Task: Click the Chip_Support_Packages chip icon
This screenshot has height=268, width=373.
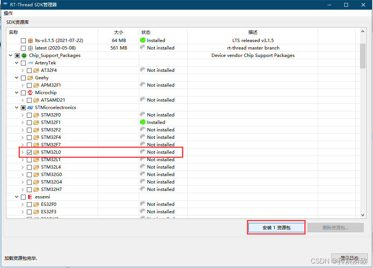Action: [x=24, y=55]
